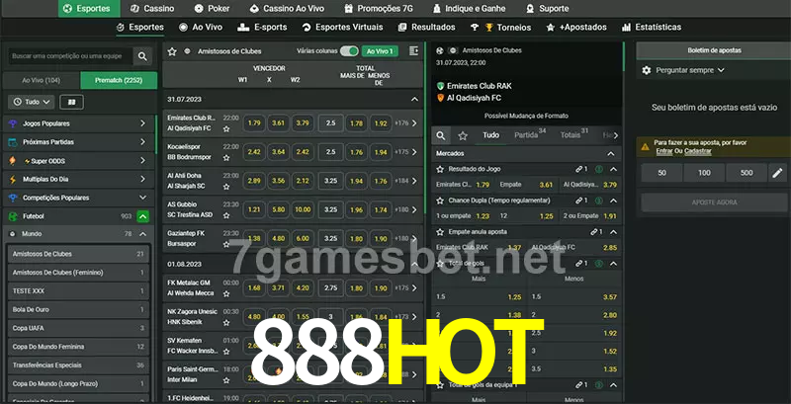Focus the competition search input
791x404 pixels.
(69, 56)
